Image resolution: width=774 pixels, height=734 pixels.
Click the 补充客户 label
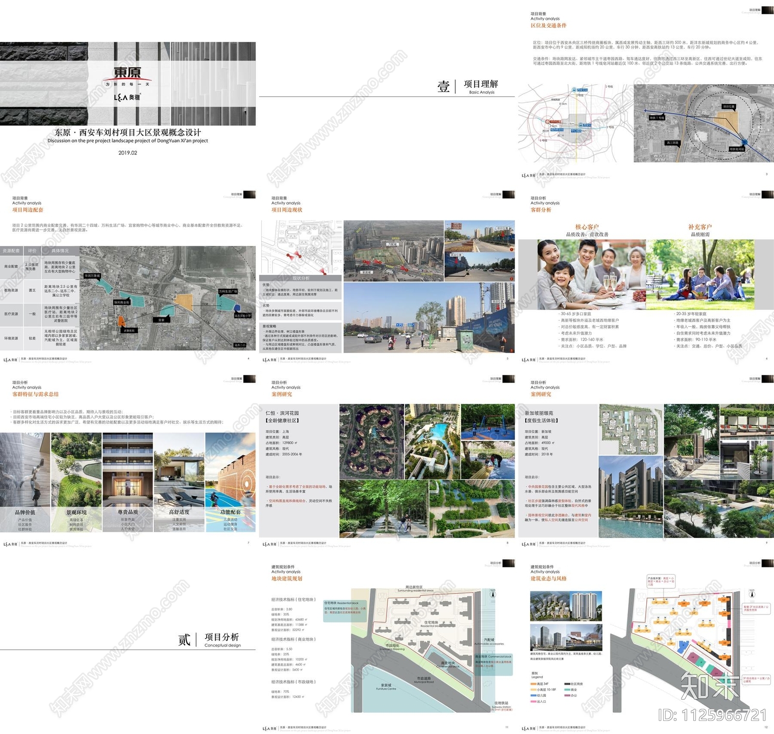(700, 227)
